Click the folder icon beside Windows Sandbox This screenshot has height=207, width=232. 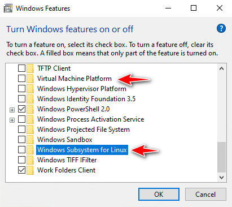[x=30, y=140]
